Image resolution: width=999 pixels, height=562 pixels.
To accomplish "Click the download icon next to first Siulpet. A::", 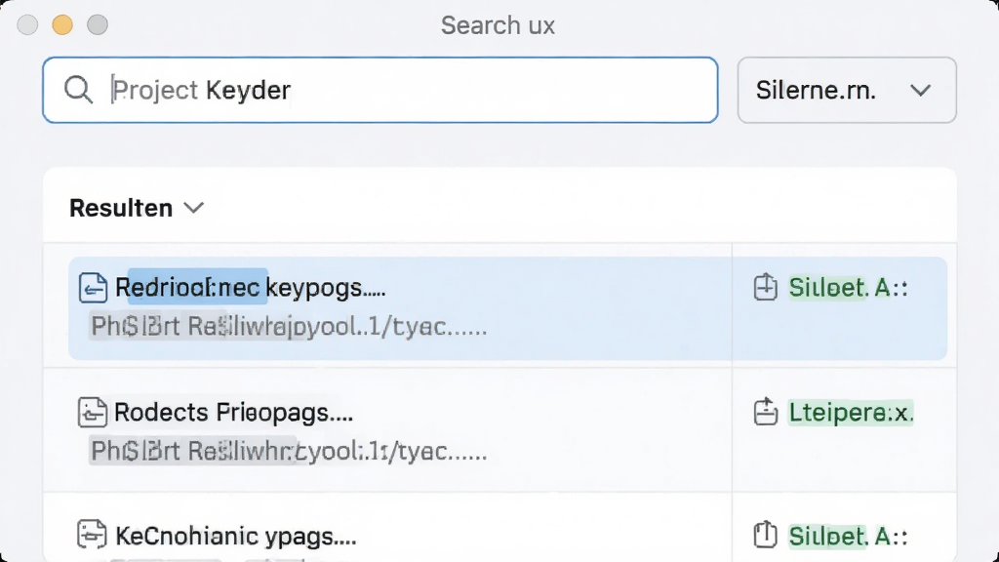I will (x=765, y=287).
